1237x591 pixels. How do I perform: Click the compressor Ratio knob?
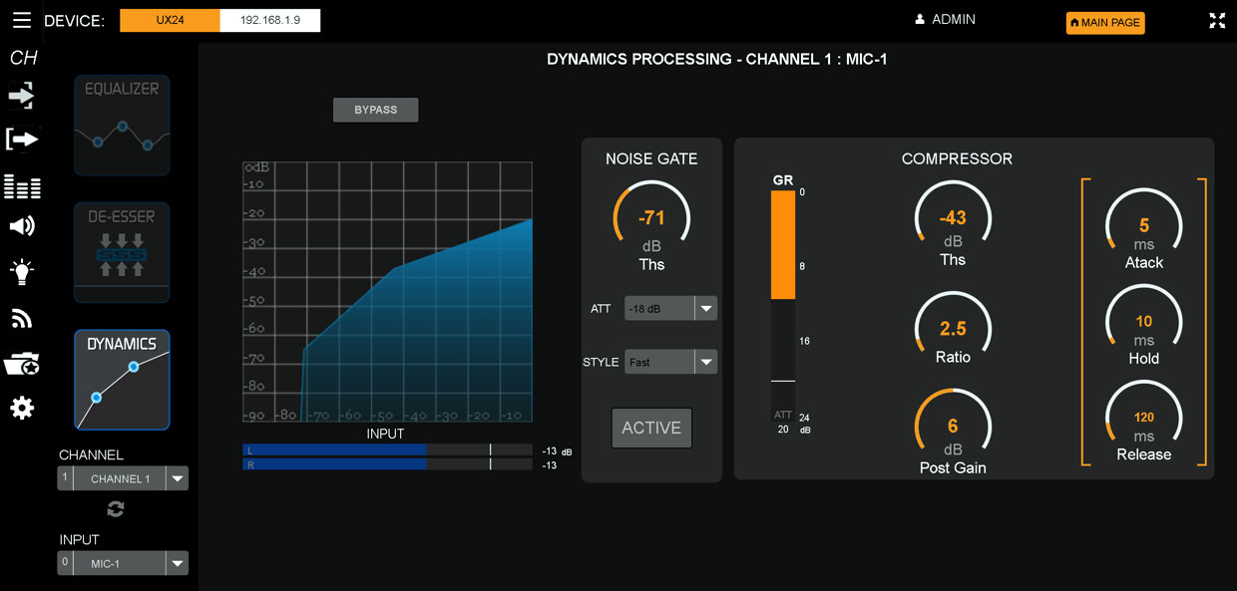click(953, 329)
